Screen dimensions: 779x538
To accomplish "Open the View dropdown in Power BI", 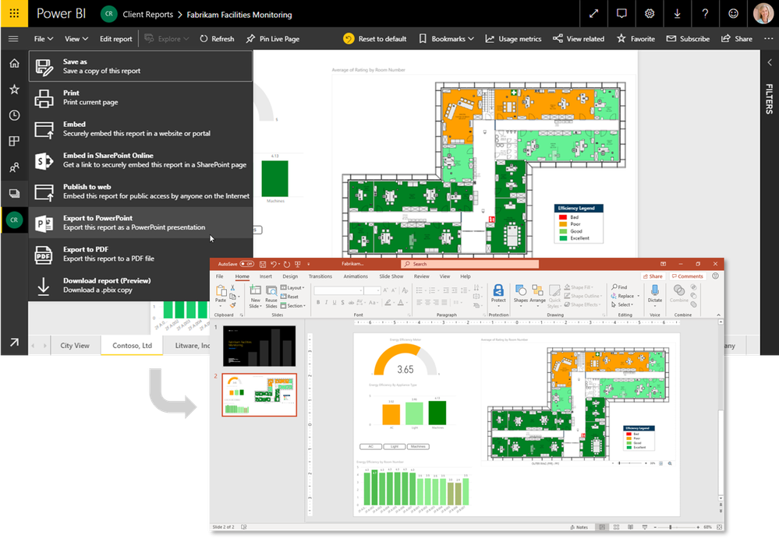I will pyautogui.click(x=76, y=39).
